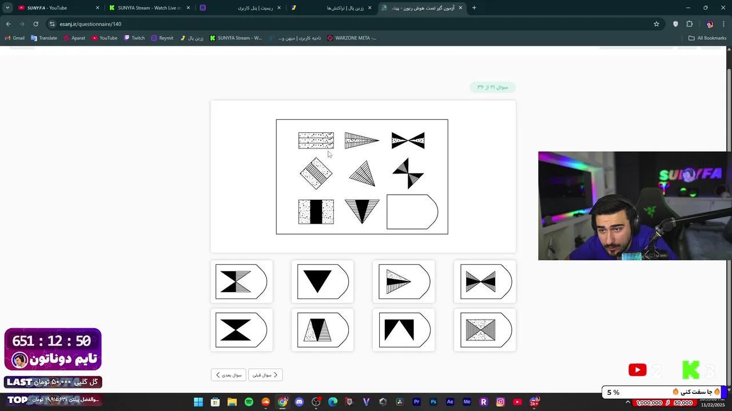Screen dimensions: 732x411
Task: Open Spotify from the taskbar
Action: pos(249,402)
